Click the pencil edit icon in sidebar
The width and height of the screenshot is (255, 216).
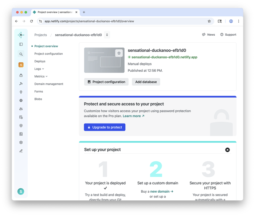coord(21,151)
